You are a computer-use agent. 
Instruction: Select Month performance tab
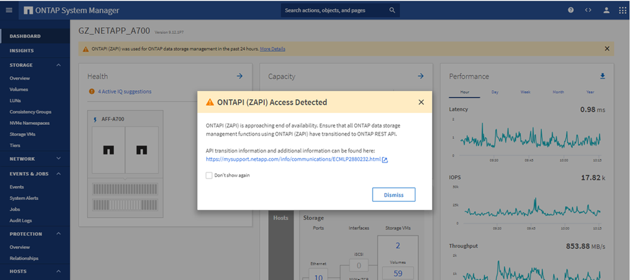click(x=558, y=92)
